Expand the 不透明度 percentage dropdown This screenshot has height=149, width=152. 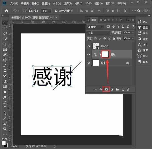pyautogui.click(x=132, y=33)
